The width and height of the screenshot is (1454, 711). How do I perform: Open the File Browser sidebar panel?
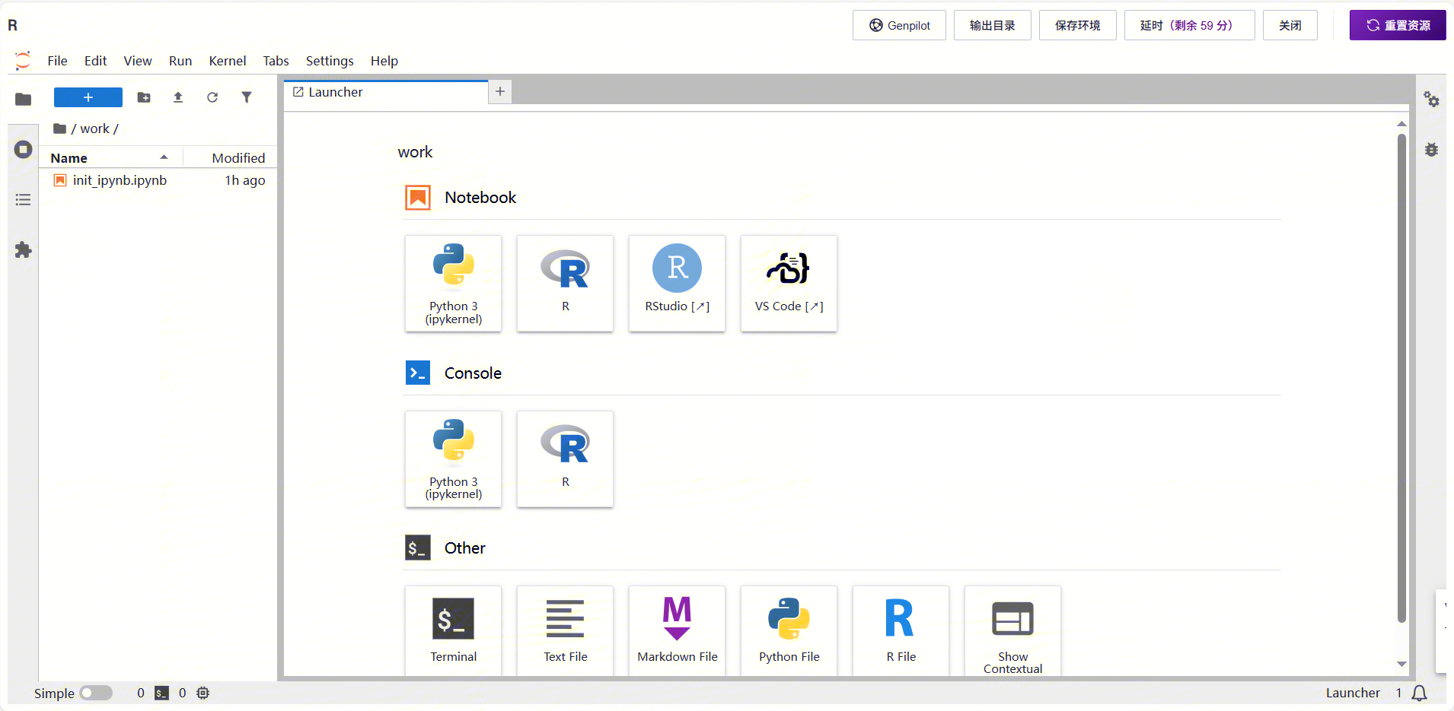pos(24,99)
